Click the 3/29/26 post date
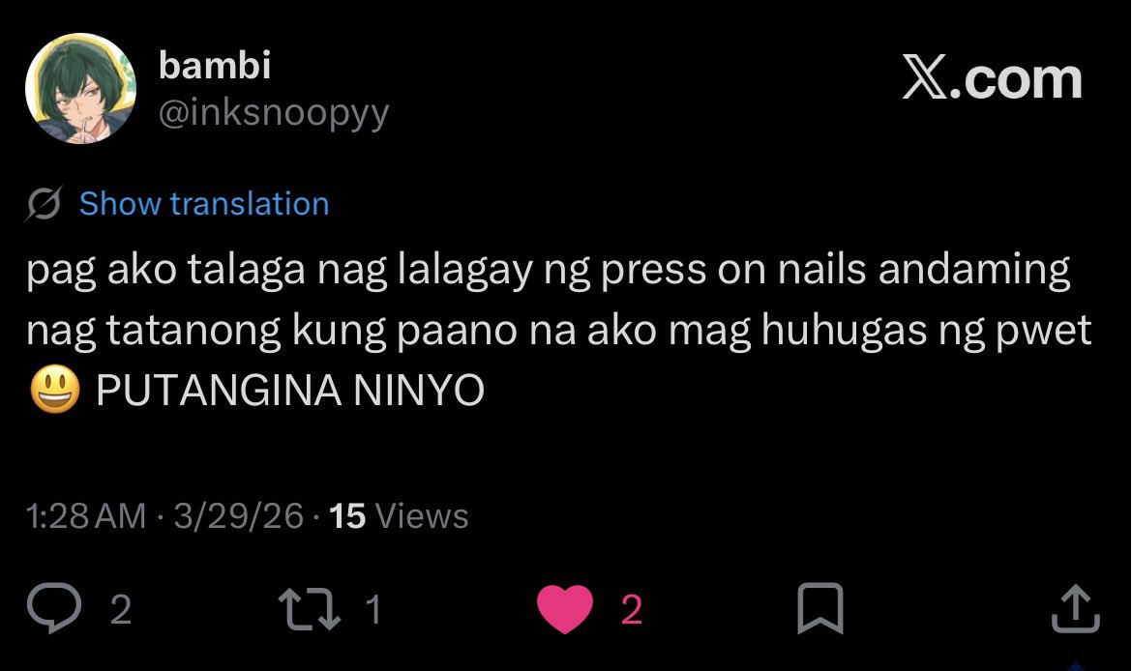The image size is (1132, 671). click(238, 516)
